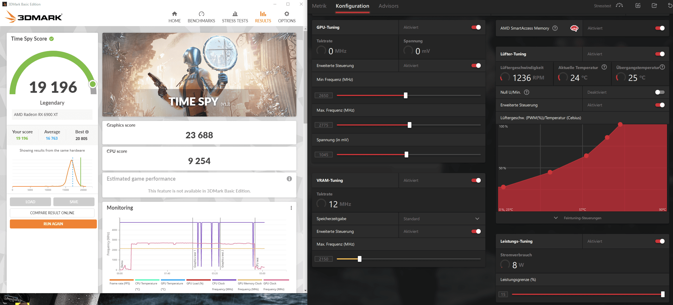Click the LOAD button
673x305 pixels.
(30, 202)
